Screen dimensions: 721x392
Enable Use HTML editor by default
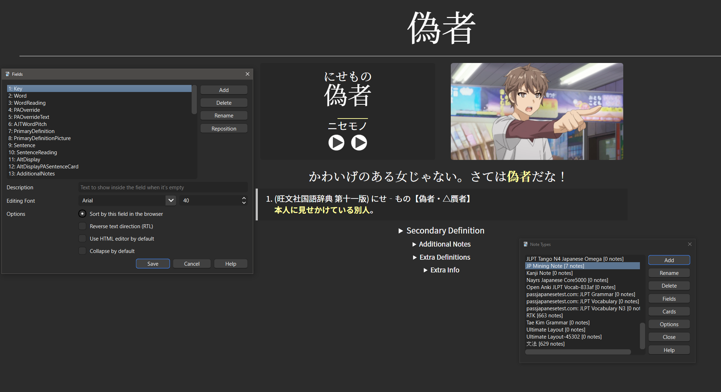pyautogui.click(x=82, y=238)
